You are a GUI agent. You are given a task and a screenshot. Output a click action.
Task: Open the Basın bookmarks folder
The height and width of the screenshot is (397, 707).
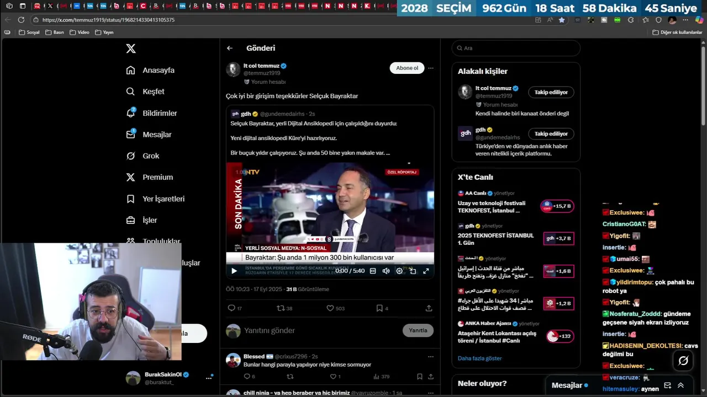tap(54, 33)
